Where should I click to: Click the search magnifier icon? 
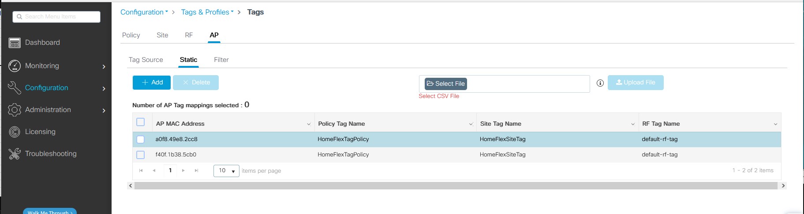tap(19, 17)
